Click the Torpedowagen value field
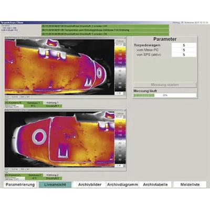The height and width of the screenshot is (210, 210). [184, 45]
